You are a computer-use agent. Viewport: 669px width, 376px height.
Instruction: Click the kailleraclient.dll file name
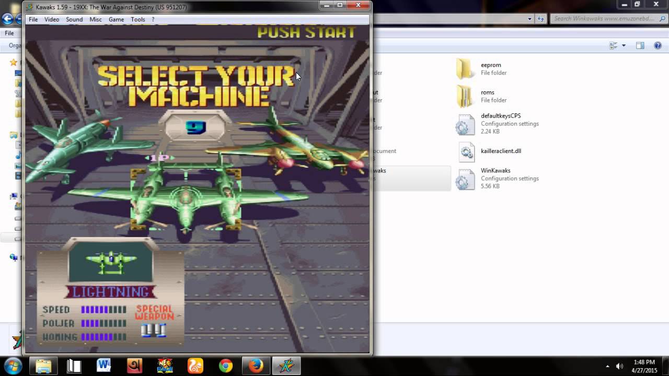pyautogui.click(x=501, y=151)
